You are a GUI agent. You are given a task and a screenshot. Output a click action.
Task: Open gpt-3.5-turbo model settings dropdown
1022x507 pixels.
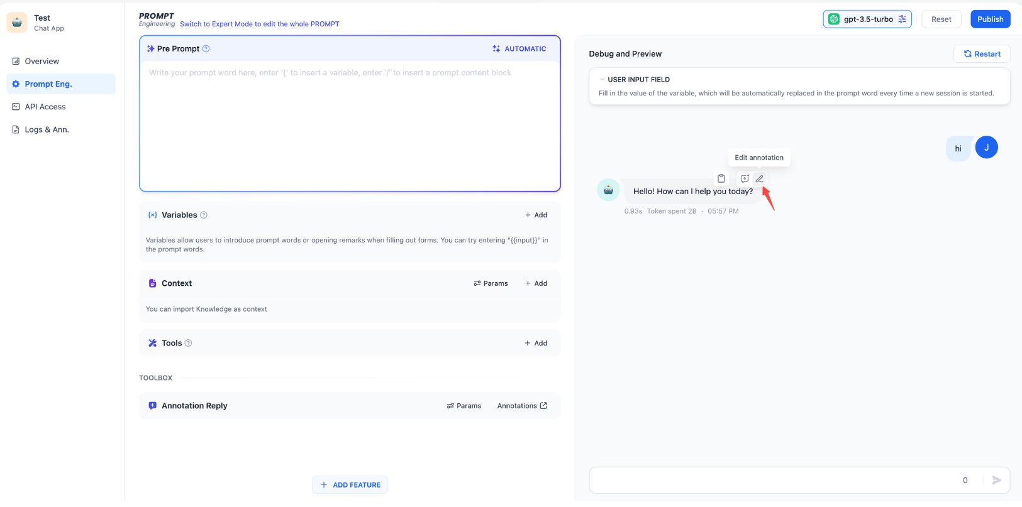[x=867, y=19]
